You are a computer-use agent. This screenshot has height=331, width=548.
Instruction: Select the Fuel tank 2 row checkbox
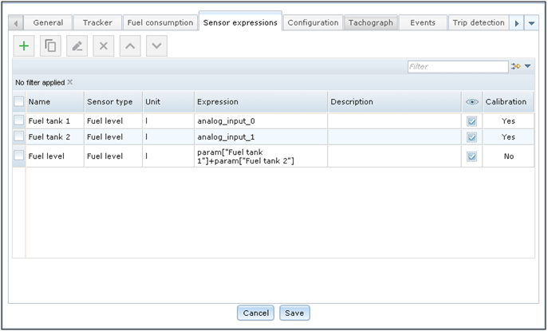(18, 136)
